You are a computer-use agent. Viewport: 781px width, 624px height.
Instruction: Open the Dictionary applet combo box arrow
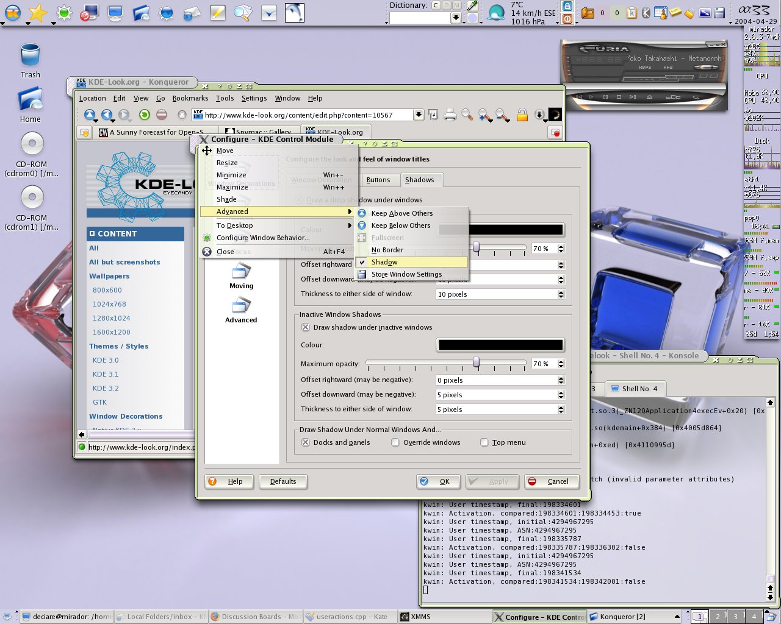click(x=456, y=18)
